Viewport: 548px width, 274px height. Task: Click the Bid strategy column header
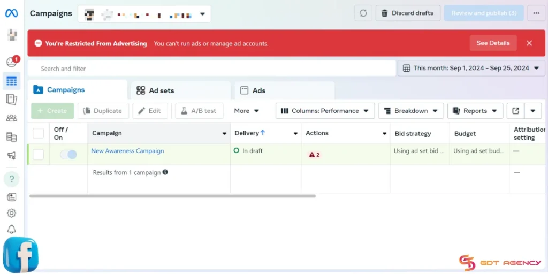point(413,133)
